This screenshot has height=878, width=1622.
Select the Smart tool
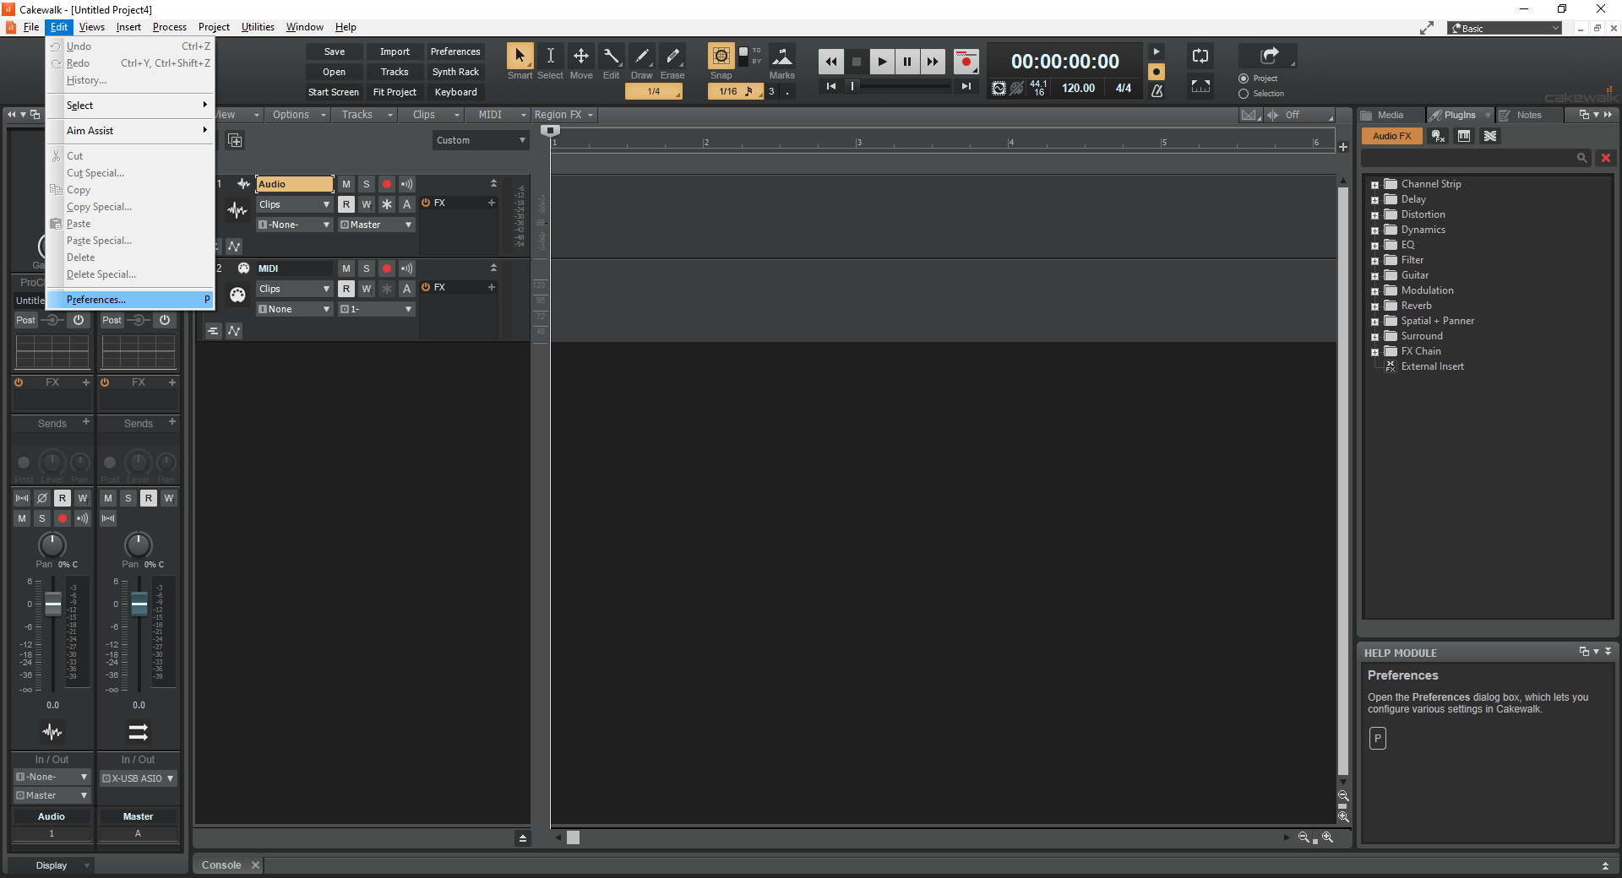(520, 57)
